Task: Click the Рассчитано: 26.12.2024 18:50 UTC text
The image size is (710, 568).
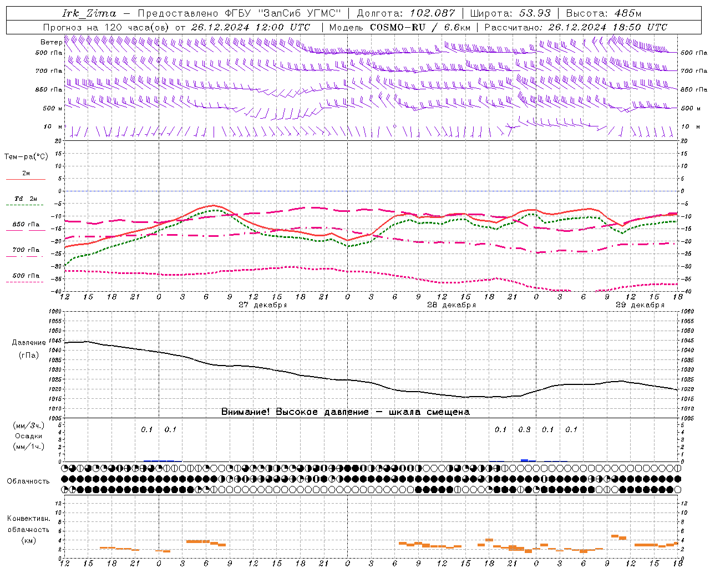Action: [x=576, y=27]
